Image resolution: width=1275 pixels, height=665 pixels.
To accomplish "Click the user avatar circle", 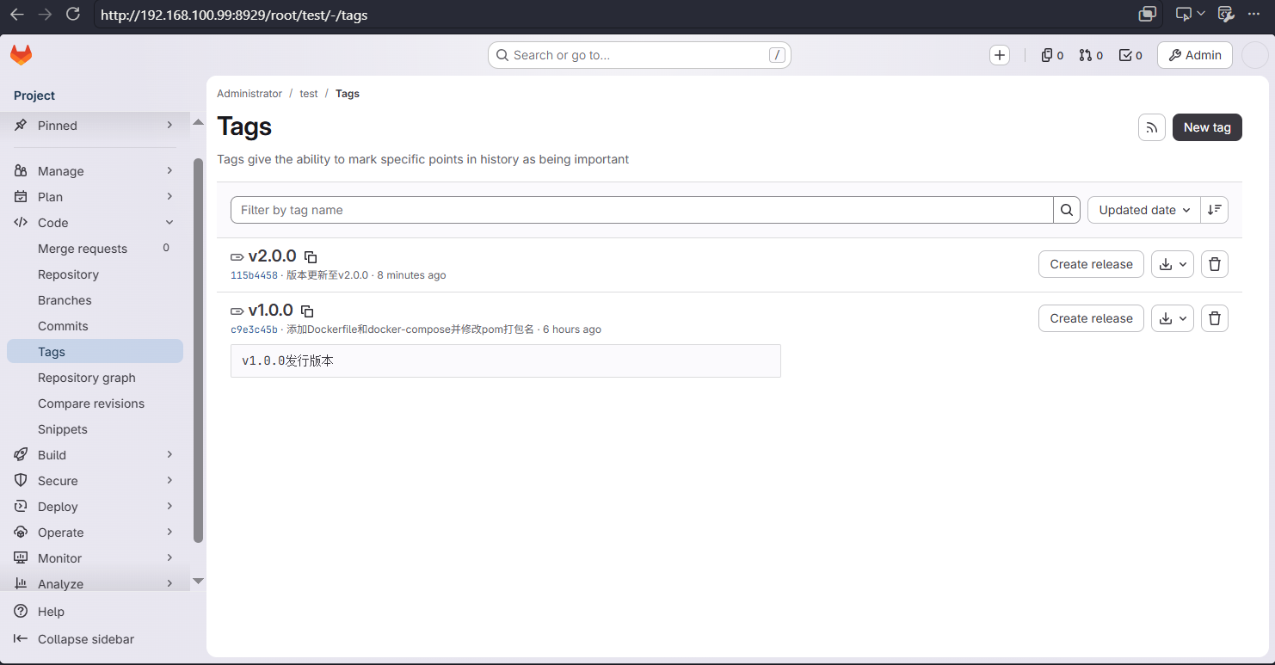I will click(1255, 55).
